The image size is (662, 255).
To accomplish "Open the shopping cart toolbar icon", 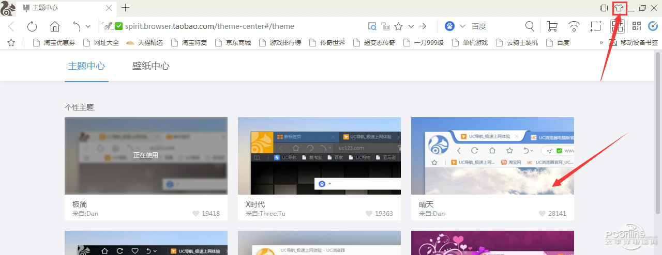I will (x=552, y=26).
